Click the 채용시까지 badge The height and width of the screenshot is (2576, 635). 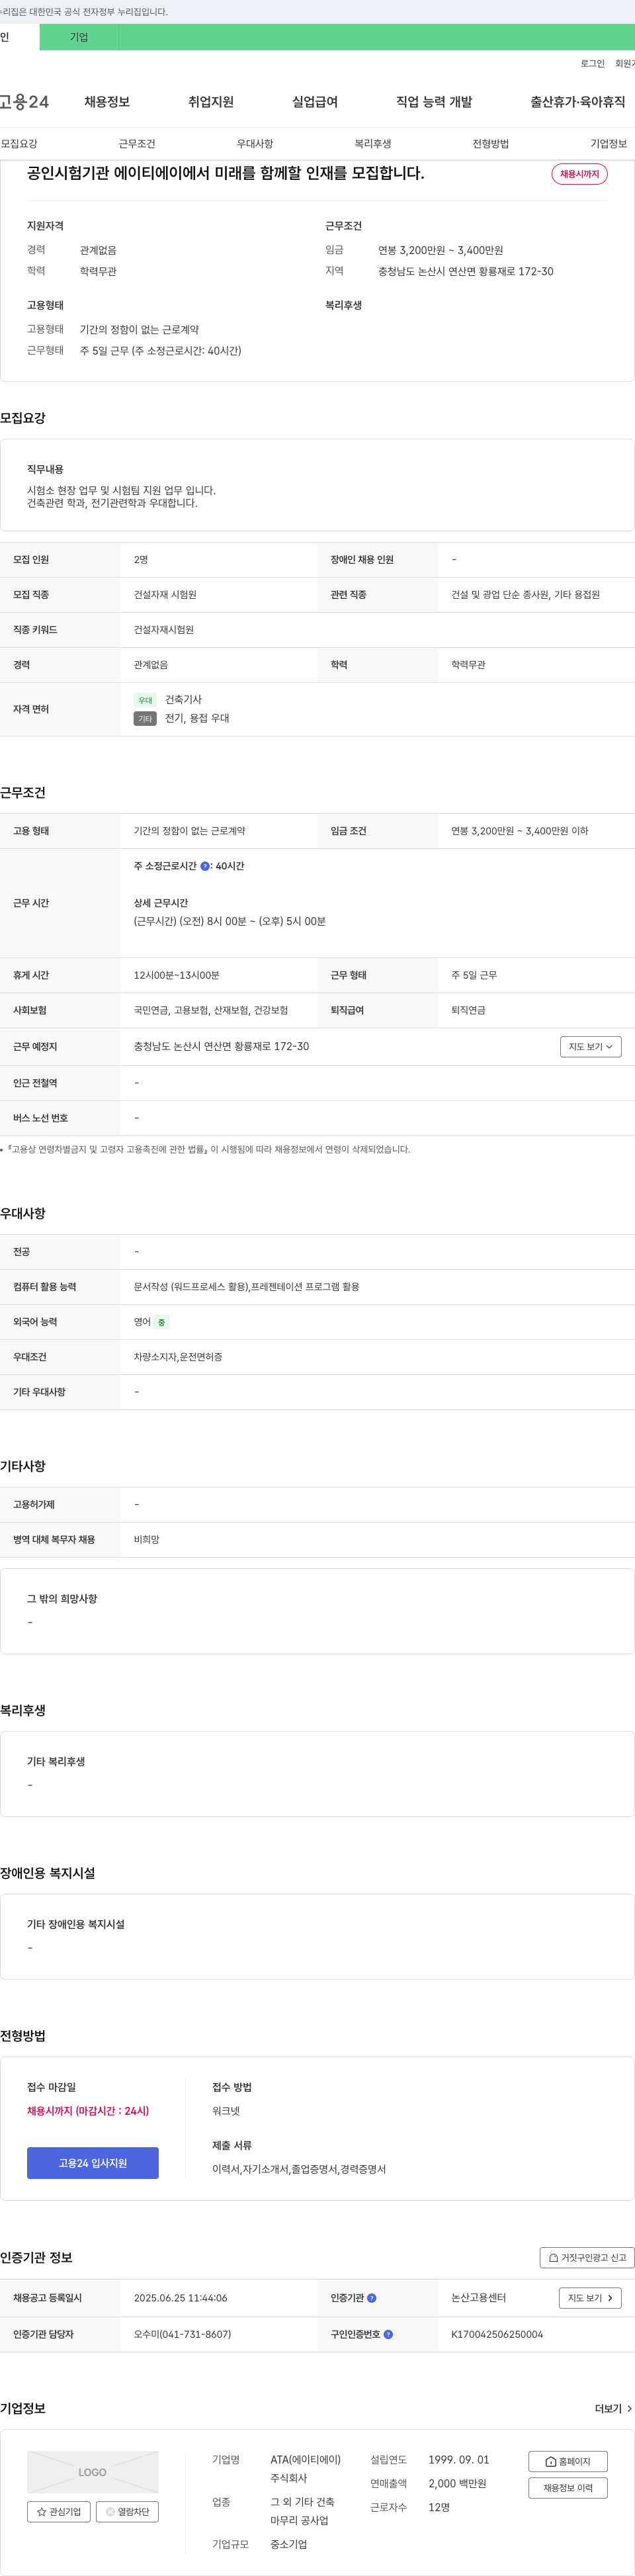coord(579,174)
